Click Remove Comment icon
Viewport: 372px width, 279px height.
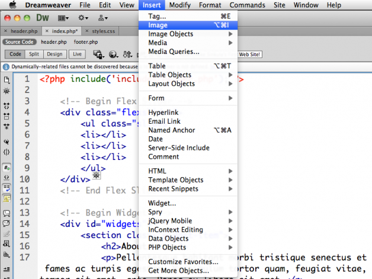[x=7, y=223]
